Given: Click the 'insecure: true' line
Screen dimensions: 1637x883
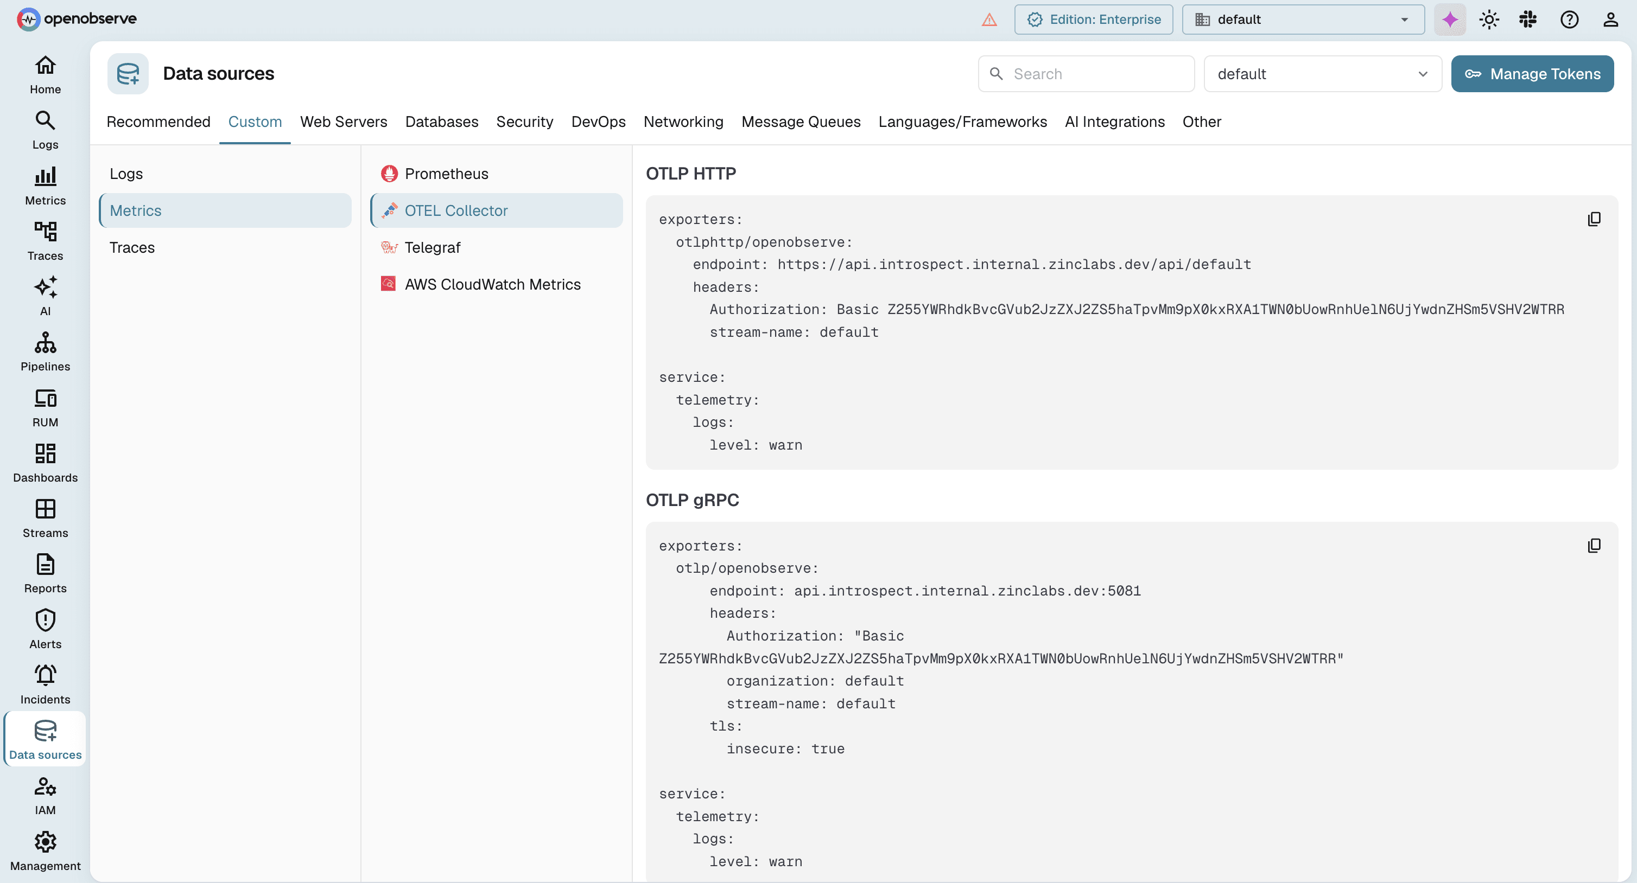Looking at the screenshot, I should pos(785,749).
